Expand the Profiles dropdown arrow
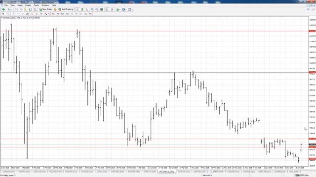The width and height of the screenshot is (316, 177). tap(12, 9)
